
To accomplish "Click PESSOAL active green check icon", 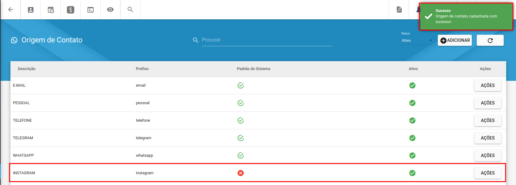I will tap(412, 103).
